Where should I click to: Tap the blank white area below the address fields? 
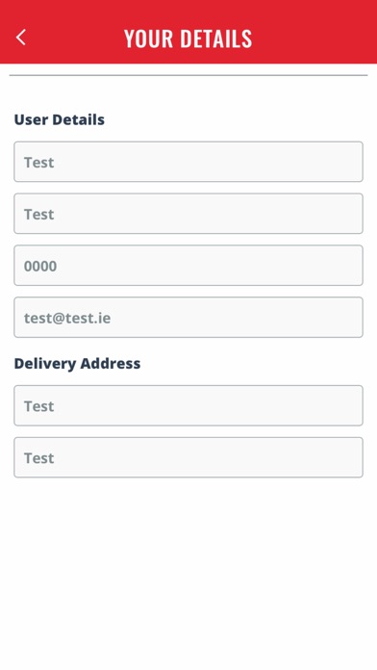(x=188, y=573)
